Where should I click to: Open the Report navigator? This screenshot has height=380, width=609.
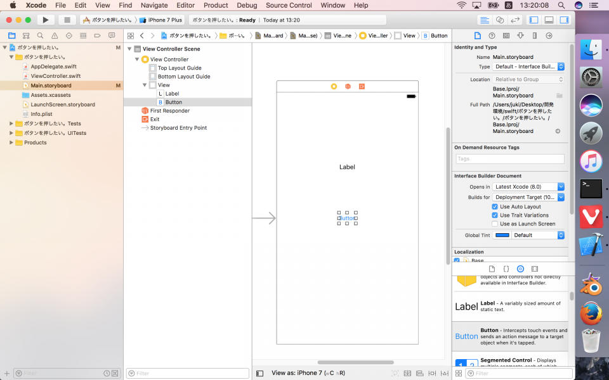point(112,35)
